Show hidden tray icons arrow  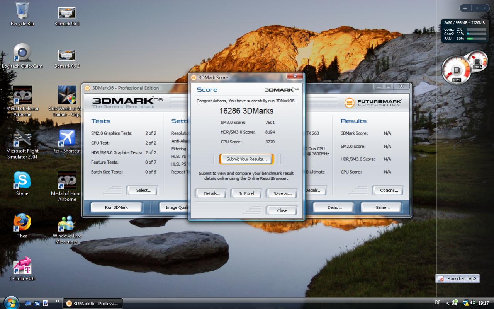[x=448, y=303]
